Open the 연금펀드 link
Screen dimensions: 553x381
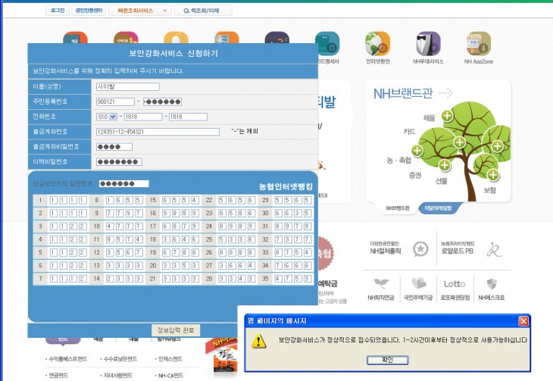tap(58, 375)
